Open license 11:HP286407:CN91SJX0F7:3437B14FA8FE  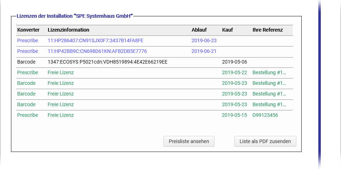point(95,40)
